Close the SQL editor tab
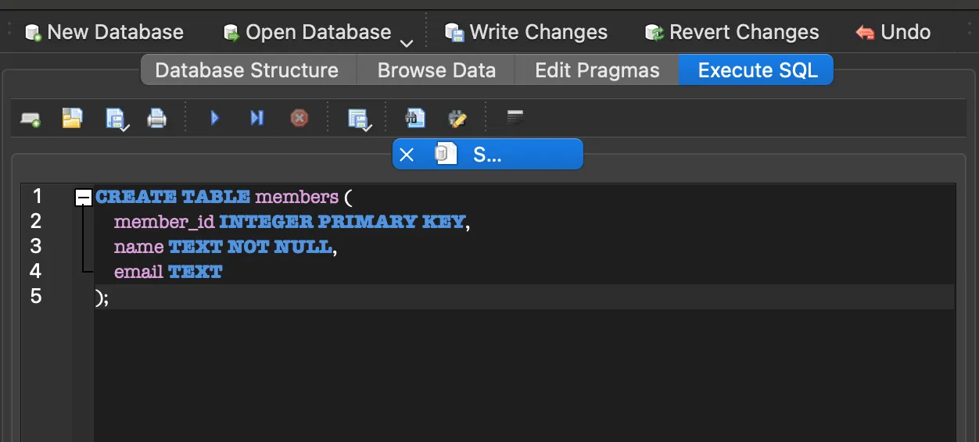Screen dimensions: 979x442 (x=407, y=155)
